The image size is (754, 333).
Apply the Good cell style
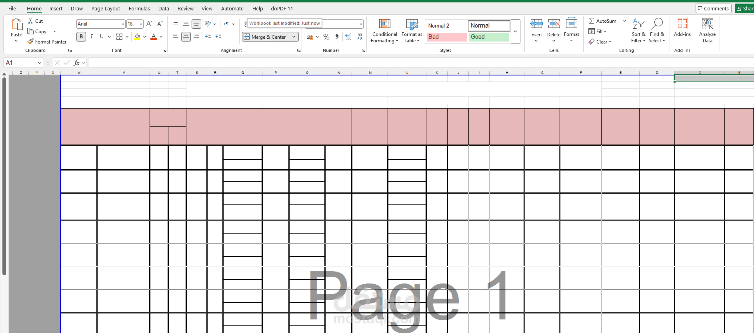489,37
